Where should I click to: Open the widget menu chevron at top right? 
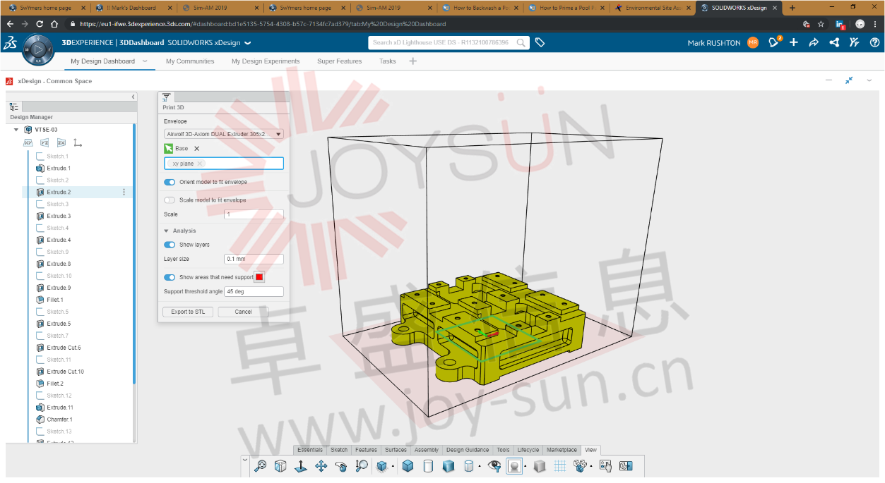[869, 80]
